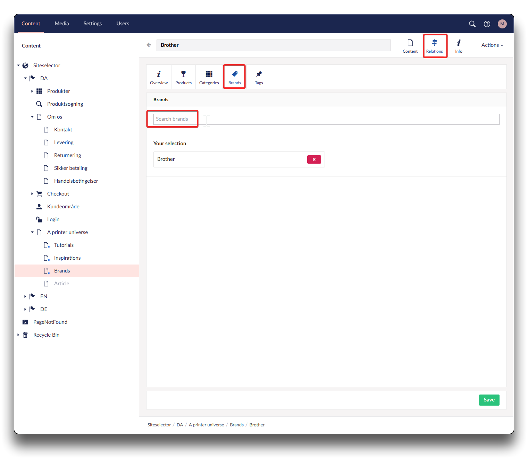
Task: Open the Products tab
Action: click(183, 77)
